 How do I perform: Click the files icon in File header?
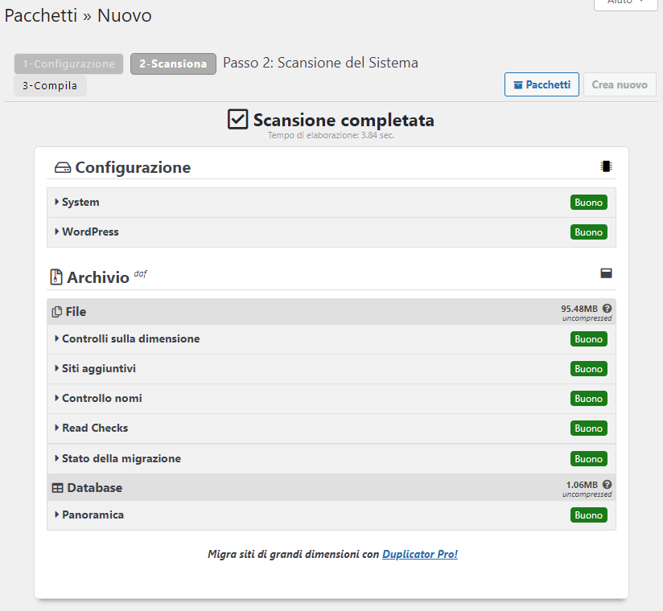(x=57, y=312)
